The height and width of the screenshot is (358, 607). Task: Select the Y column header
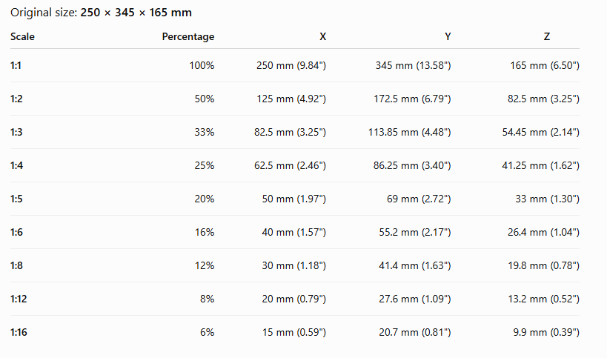coord(448,36)
